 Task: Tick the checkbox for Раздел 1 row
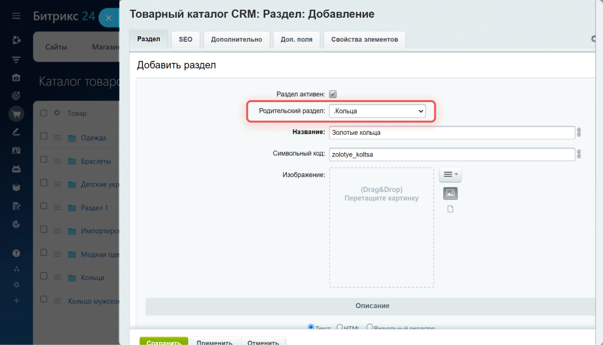tap(44, 206)
